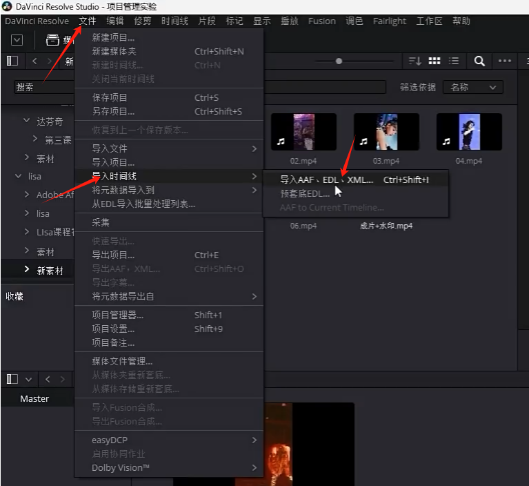Collapse the lisa parent bin

pyautogui.click(x=18, y=176)
